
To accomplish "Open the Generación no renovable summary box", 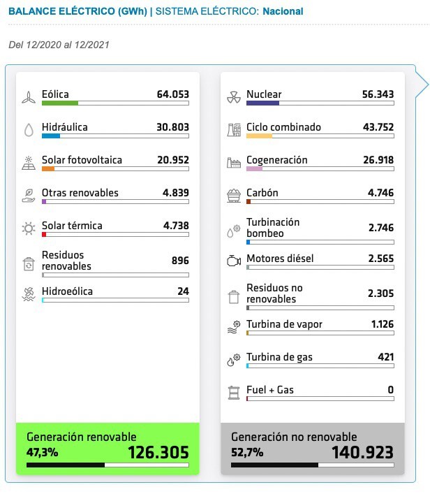I will point(313,449).
